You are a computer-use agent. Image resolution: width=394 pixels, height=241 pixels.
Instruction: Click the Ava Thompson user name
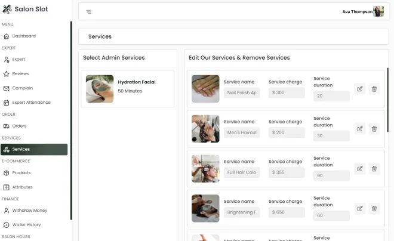tap(358, 12)
